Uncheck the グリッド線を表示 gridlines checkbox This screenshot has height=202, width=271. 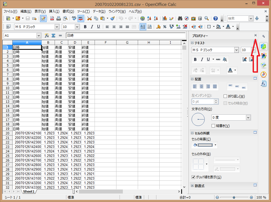pos(193,177)
